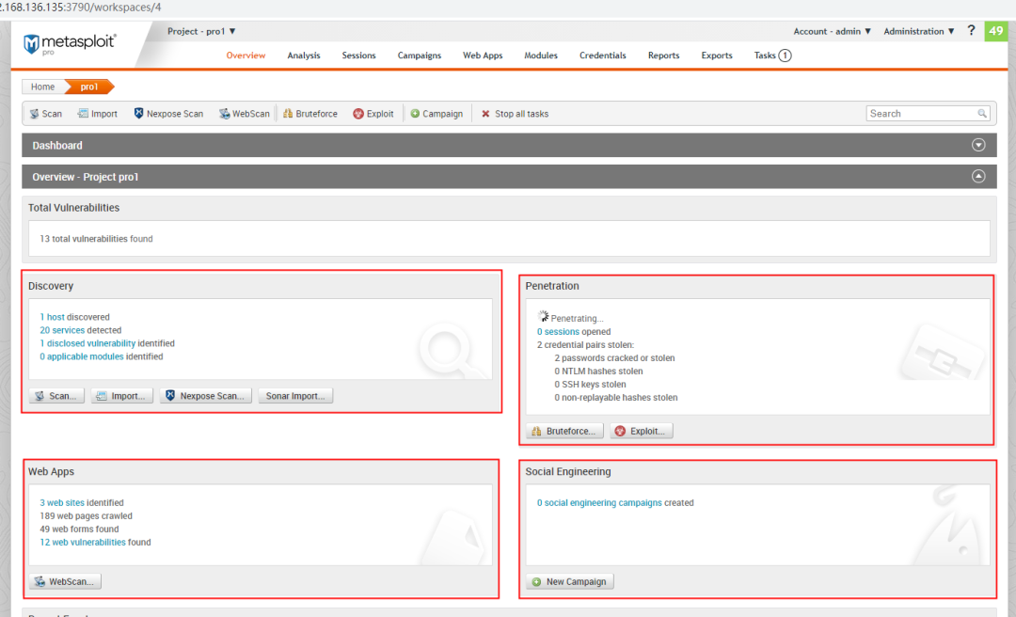Open the 0 applicable modules link

point(82,356)
